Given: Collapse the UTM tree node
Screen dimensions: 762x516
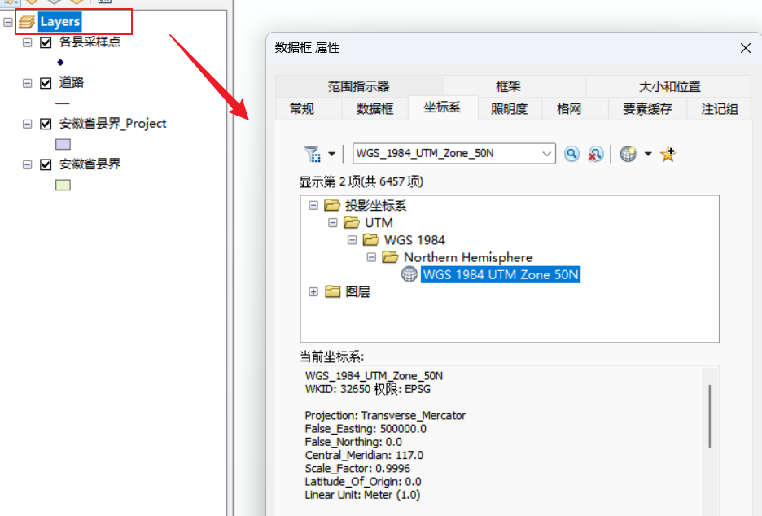Looking at the screenshot, I should click(333, 222).
